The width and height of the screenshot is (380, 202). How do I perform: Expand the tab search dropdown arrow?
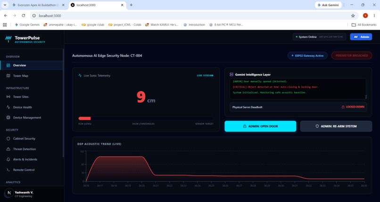coord(5,5)
